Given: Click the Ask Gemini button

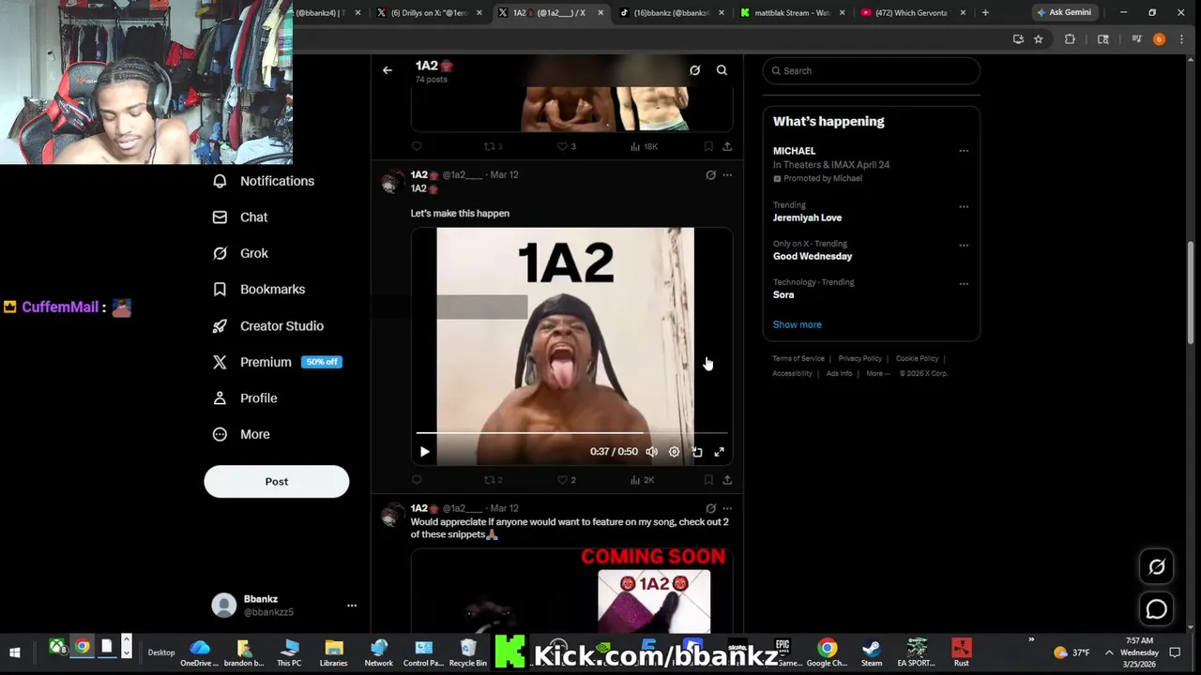Looking at the screenshot, I should 1064,13.
